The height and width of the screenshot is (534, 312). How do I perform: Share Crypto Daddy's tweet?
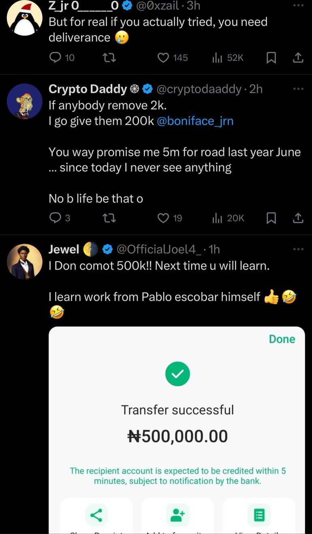click(298, 218)
